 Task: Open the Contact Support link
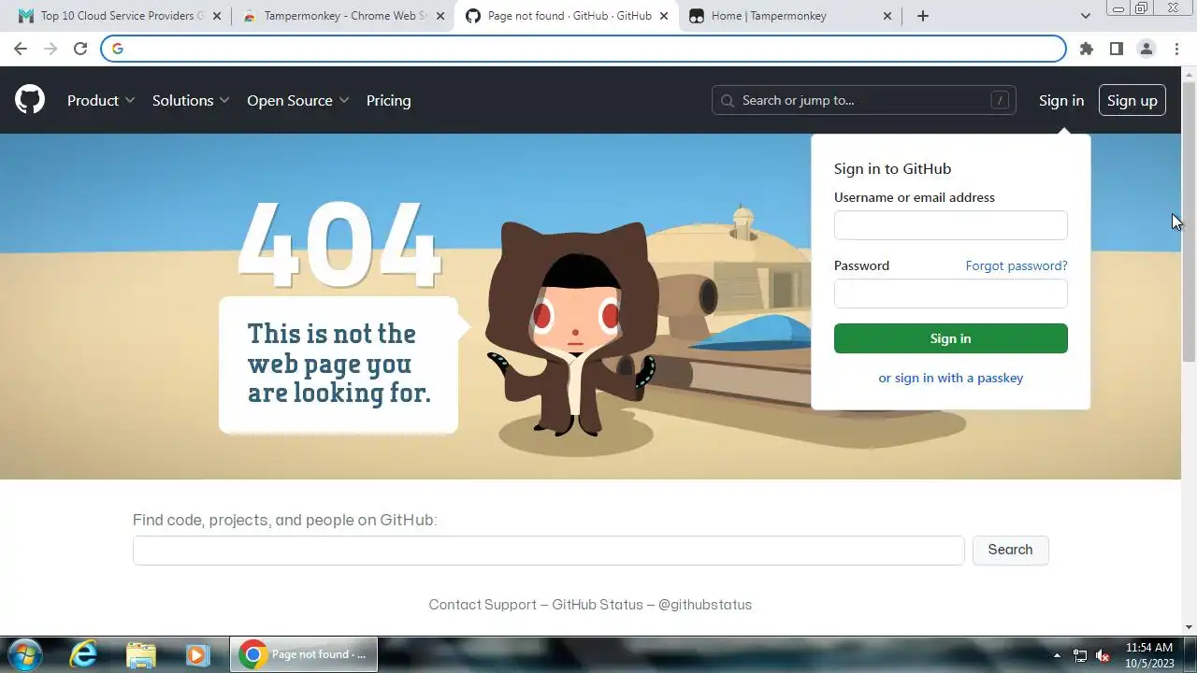(x=483, y=605)
